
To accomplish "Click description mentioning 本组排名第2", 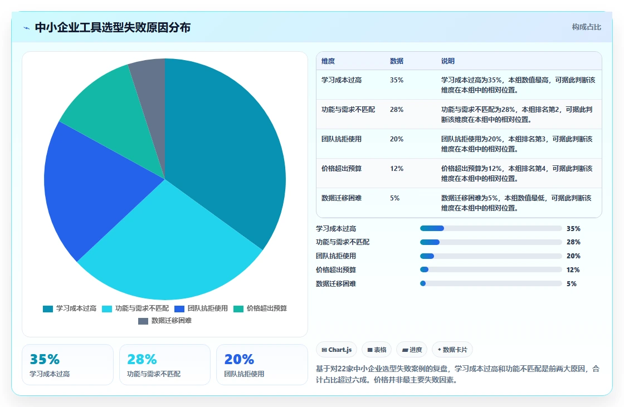I will [517, 114].
